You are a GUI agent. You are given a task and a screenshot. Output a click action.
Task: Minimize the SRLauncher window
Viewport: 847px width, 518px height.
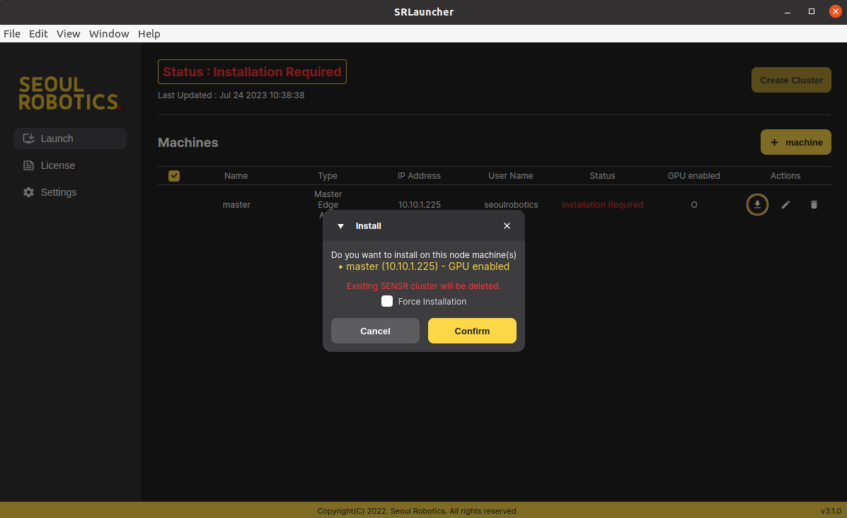788,11
